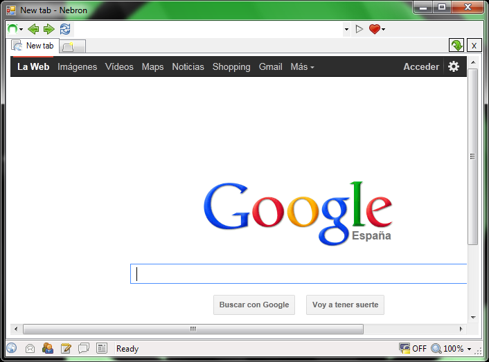Click the news page icon in status bar
Viewport: 489px width, 362px height.
[x=102, y=348]
